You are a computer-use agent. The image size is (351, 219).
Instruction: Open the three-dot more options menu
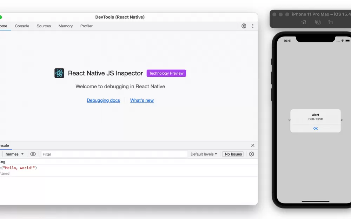253,26
